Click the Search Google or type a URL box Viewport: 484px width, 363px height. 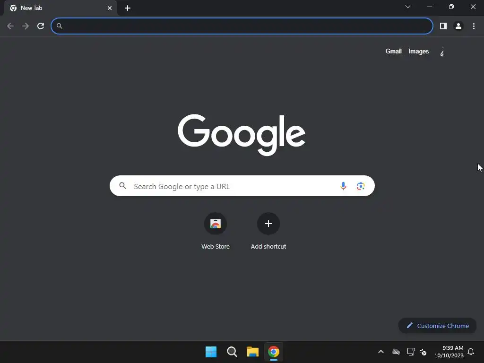point(242,186)
